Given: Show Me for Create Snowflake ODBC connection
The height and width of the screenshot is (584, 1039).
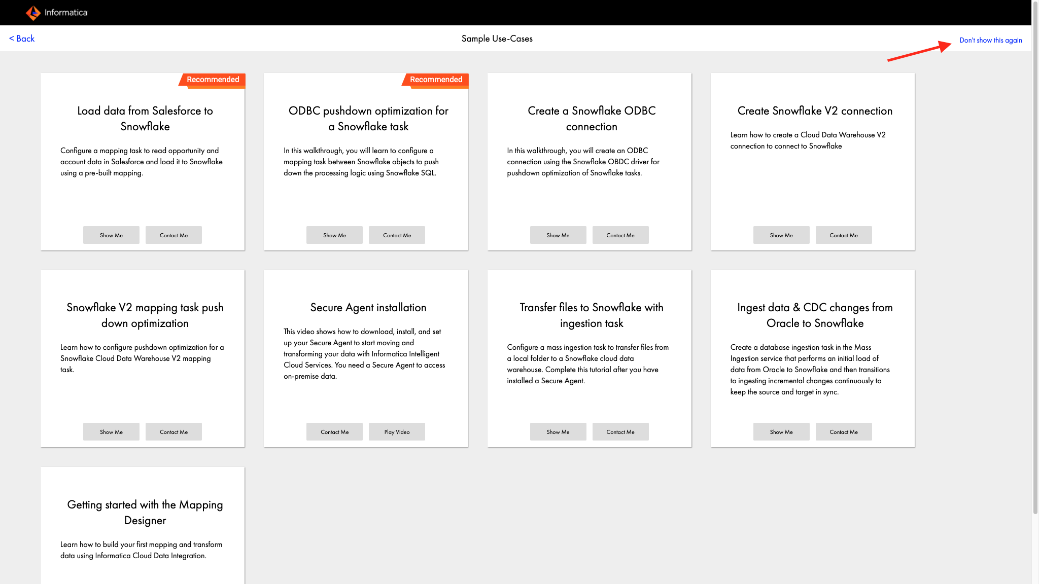Looking at the screenshot, I should pyautogui.click(x=558, y=235).
